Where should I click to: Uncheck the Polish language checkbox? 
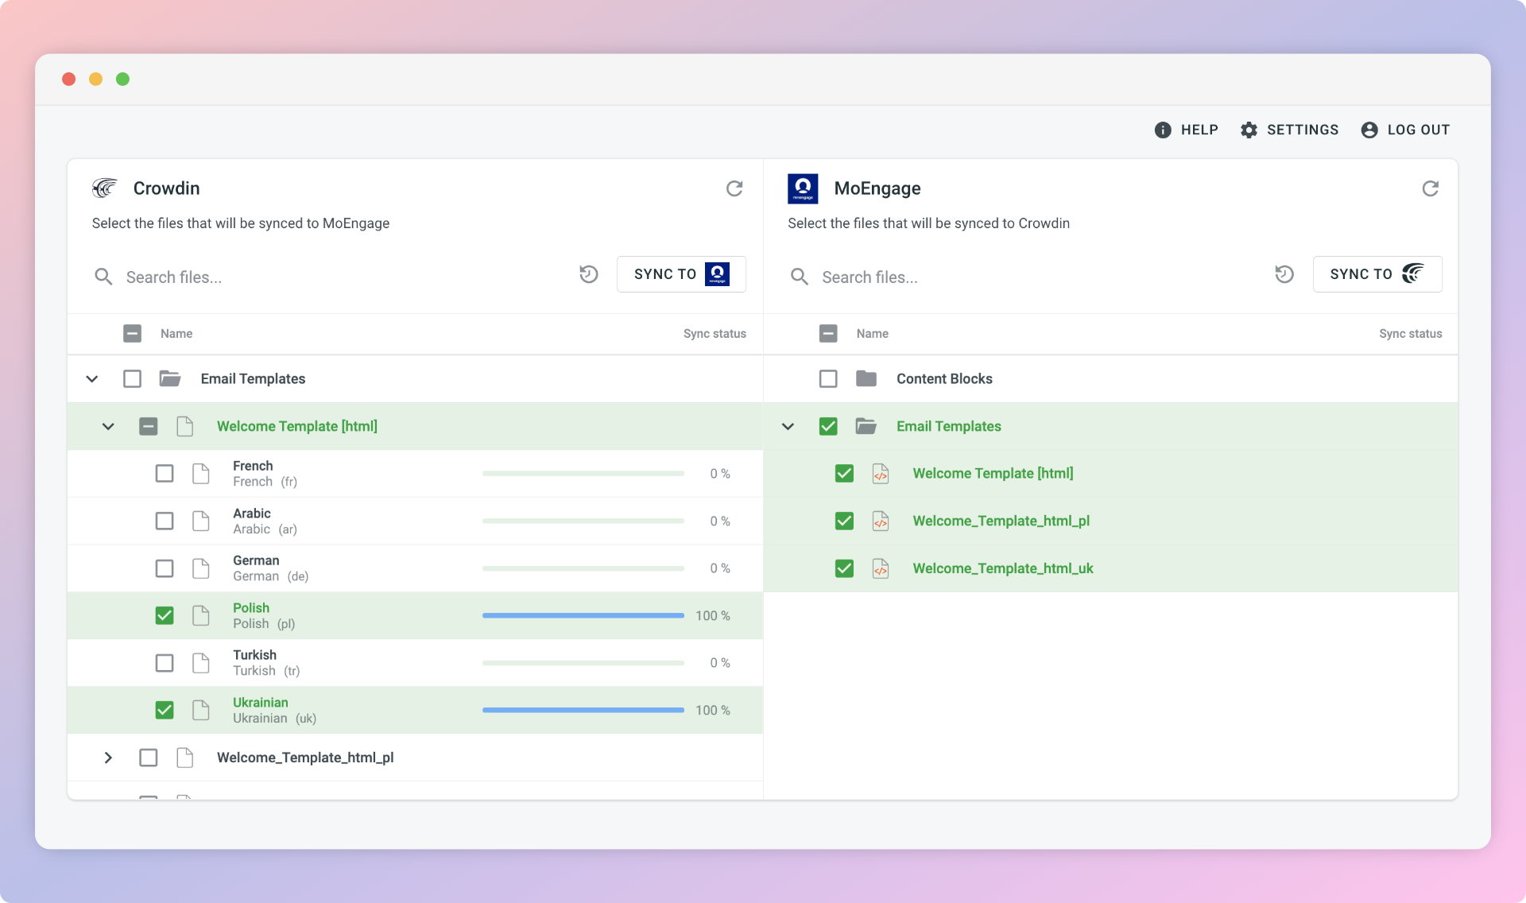[x=165, y=615]
